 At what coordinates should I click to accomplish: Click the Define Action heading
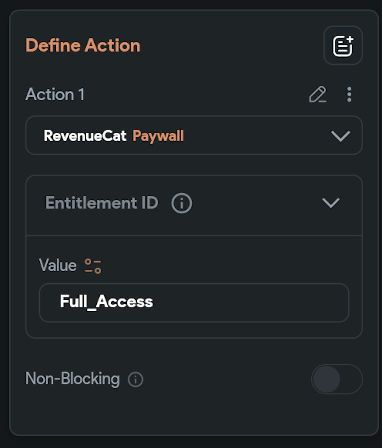click(83, 45)
